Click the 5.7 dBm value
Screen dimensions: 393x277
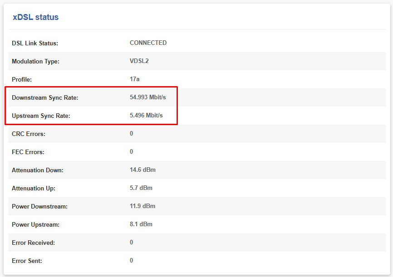pos(141,188)
